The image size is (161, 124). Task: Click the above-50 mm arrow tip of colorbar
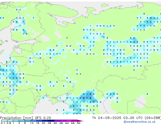pos(80,121)
